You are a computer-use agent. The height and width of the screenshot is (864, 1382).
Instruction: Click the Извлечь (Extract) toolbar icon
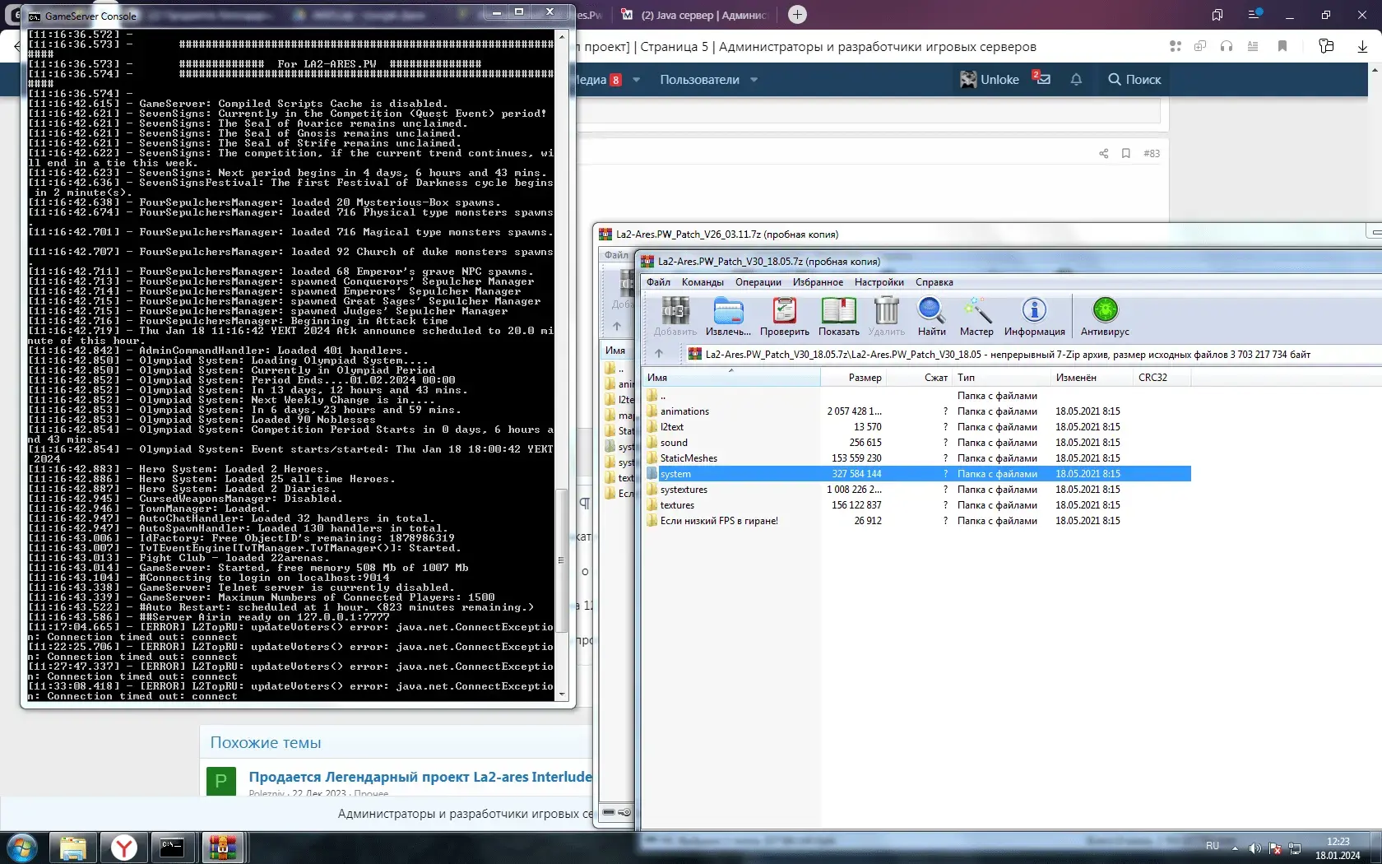pos(728,316)
